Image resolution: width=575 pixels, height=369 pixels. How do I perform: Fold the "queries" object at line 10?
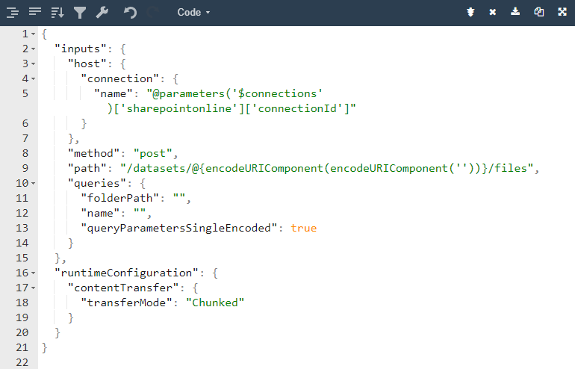pyautogui.click(x=34, y=183)
